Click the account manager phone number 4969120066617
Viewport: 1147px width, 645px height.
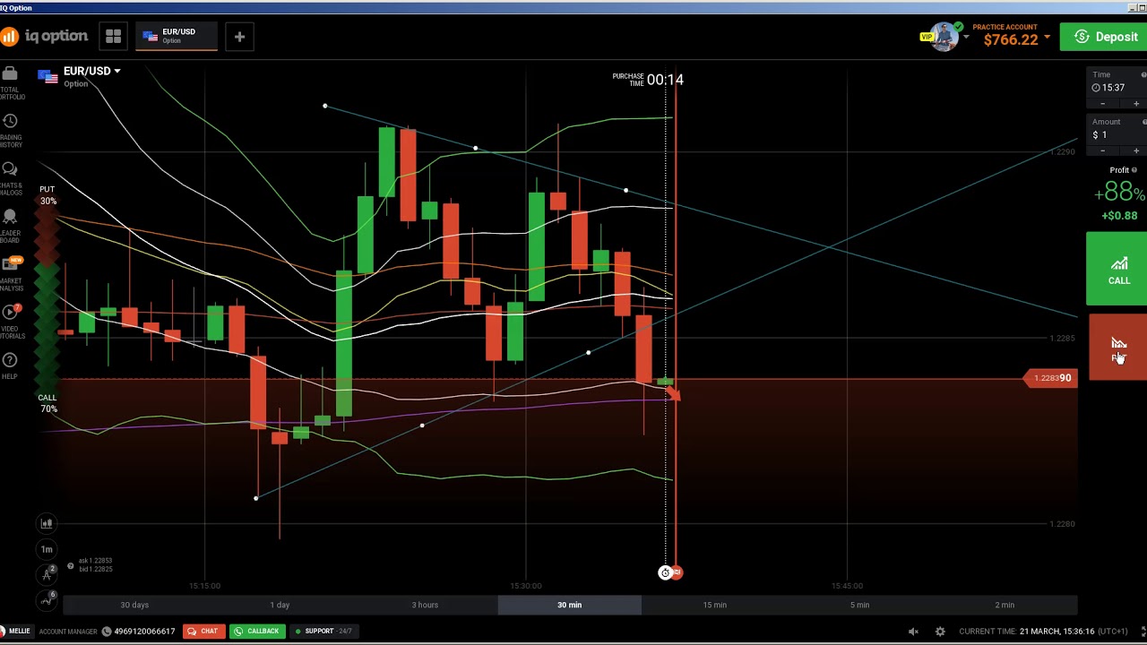coord(145,632)
